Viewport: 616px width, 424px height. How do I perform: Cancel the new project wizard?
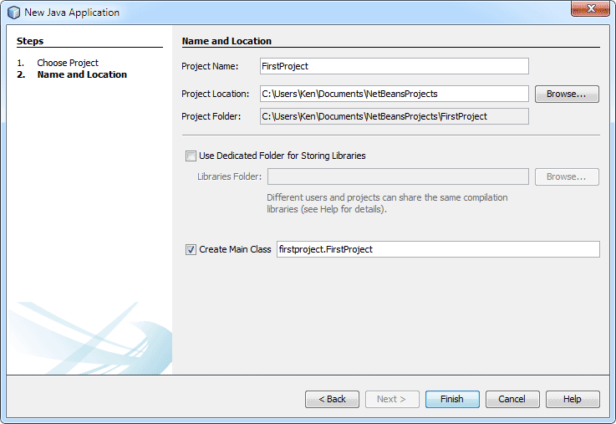(512, 399)
